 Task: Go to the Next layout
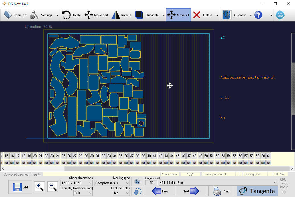pyautogui.click(x=191, y=191)
